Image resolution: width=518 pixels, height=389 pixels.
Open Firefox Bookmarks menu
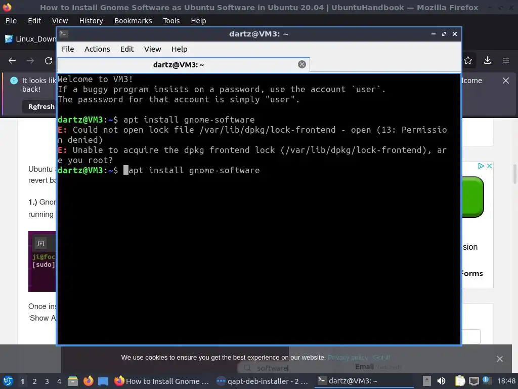click(133, 21)
